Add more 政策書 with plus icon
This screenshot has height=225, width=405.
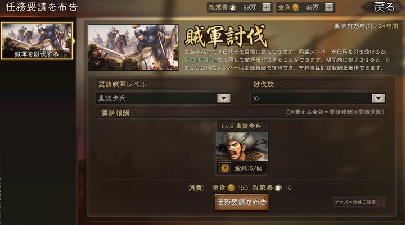tap(266, 7)
